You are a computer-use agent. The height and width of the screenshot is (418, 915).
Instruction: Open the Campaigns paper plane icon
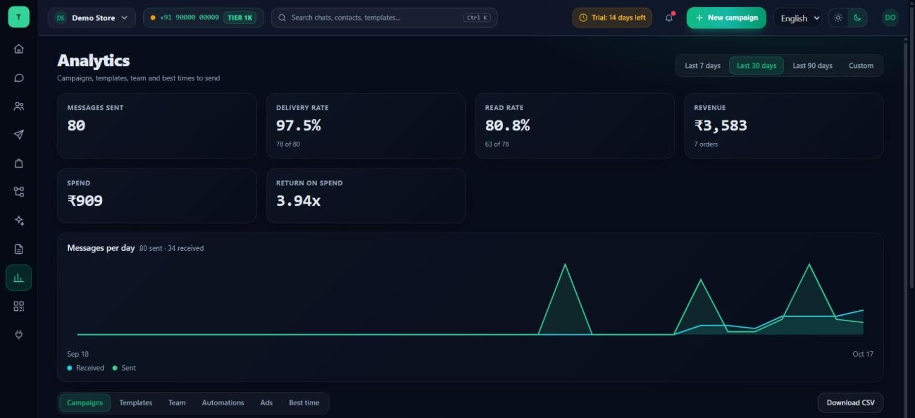click(19, 134)
